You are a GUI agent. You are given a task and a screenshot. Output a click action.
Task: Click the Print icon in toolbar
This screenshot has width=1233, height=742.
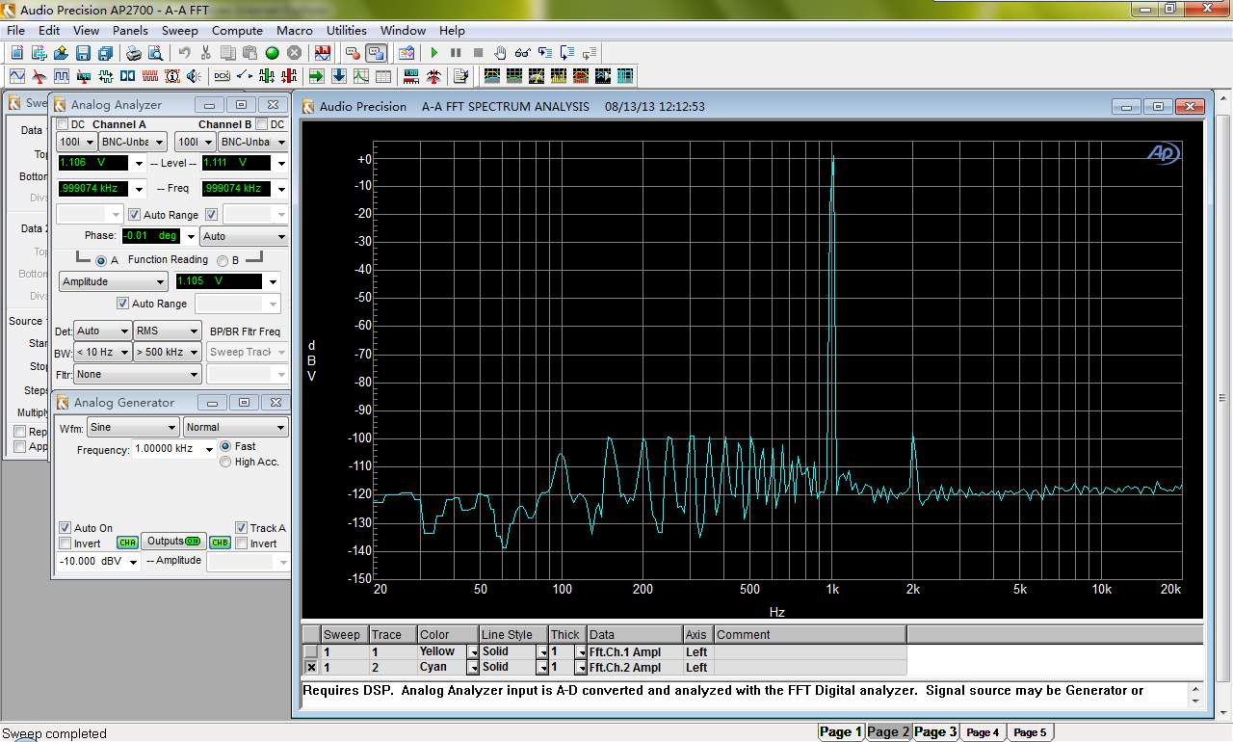tap(134, 53)
